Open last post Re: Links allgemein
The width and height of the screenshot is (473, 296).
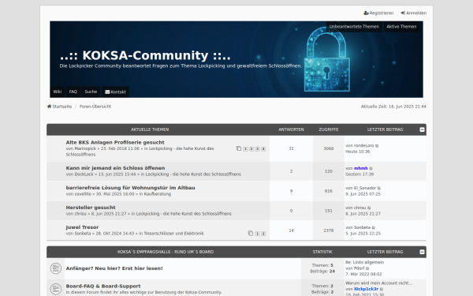(x=364, y=262)
